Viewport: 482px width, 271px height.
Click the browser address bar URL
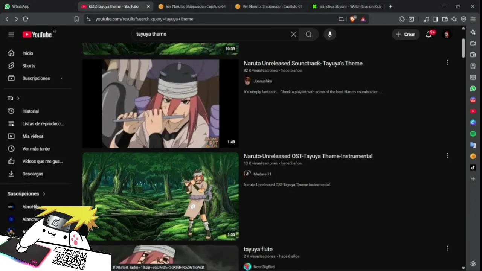click(x=144, y=19)
